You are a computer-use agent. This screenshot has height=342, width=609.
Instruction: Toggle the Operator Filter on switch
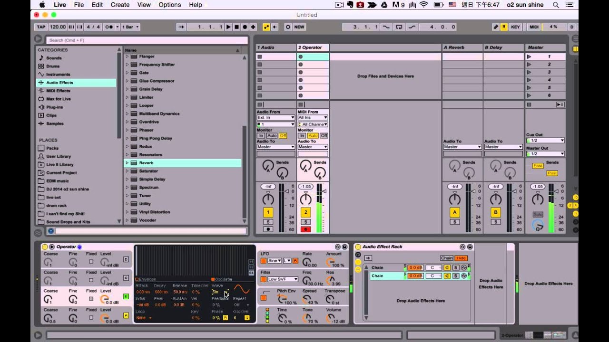(x=263, y=279)
